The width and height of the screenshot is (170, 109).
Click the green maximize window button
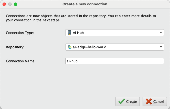coord(16,4)
